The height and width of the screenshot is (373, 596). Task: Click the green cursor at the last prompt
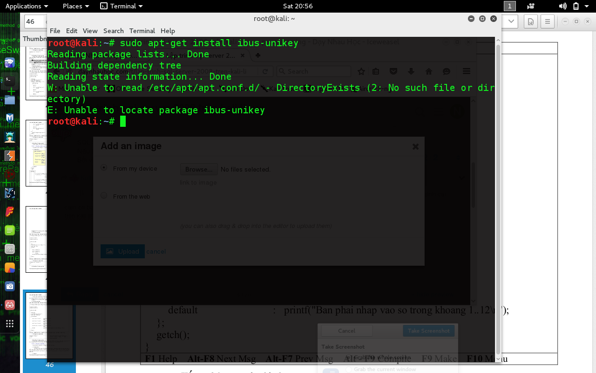pos(123,121)
